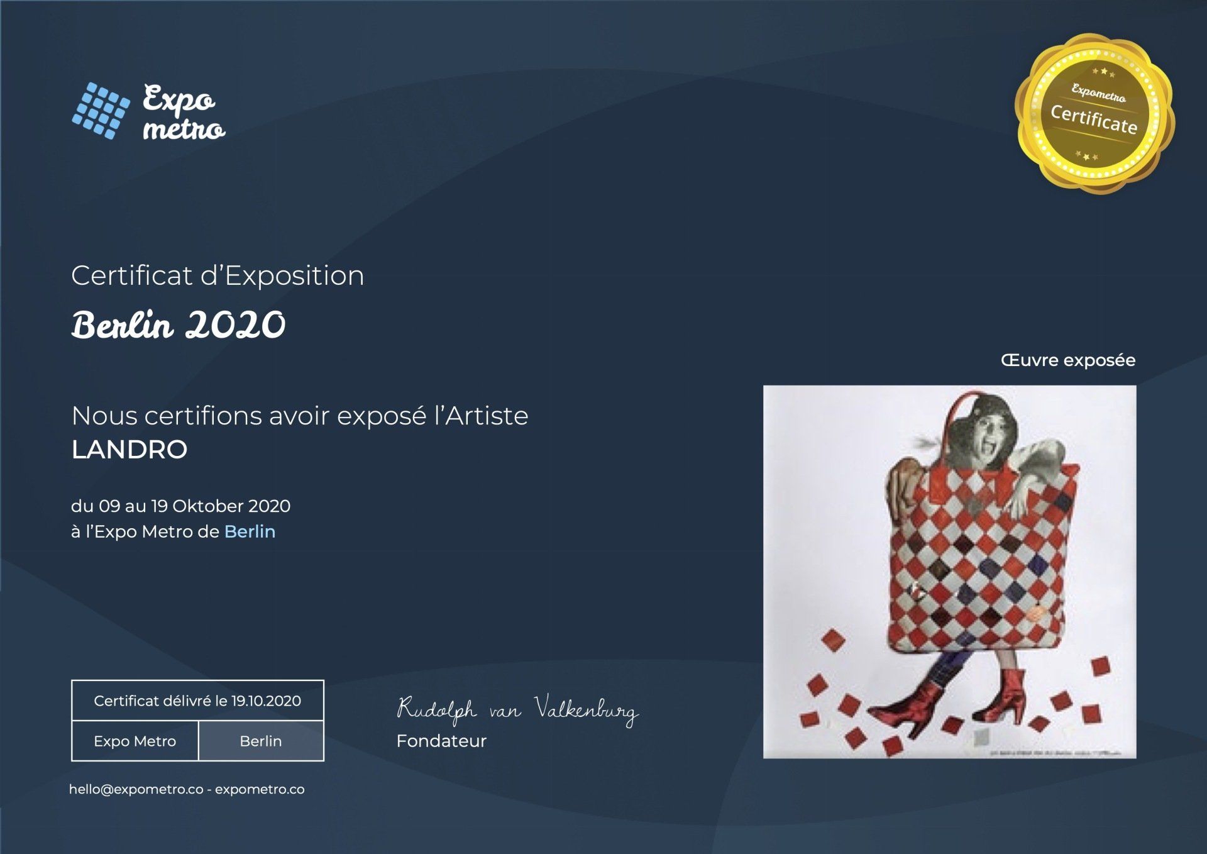Click the blue Berlin link text
1207x854 pixels.
click(x=250, y=532)
